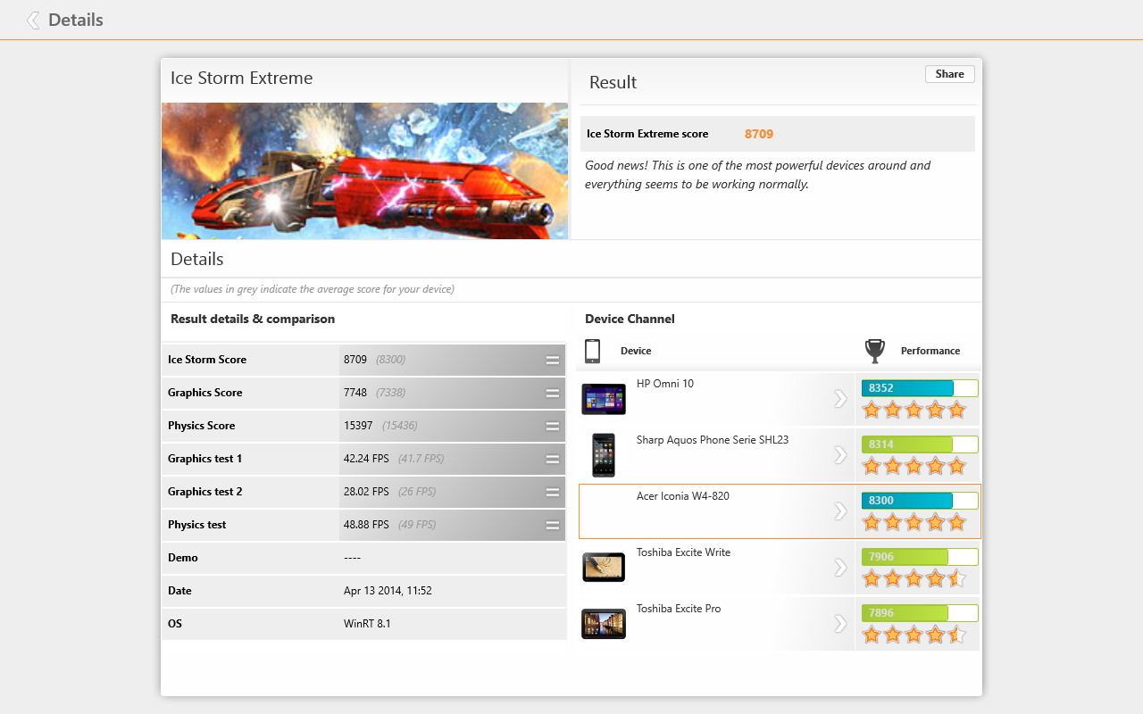This screenshot has width=1143, height=714.
Task: Click the 7906 performance bar
Action: point(920,557)
